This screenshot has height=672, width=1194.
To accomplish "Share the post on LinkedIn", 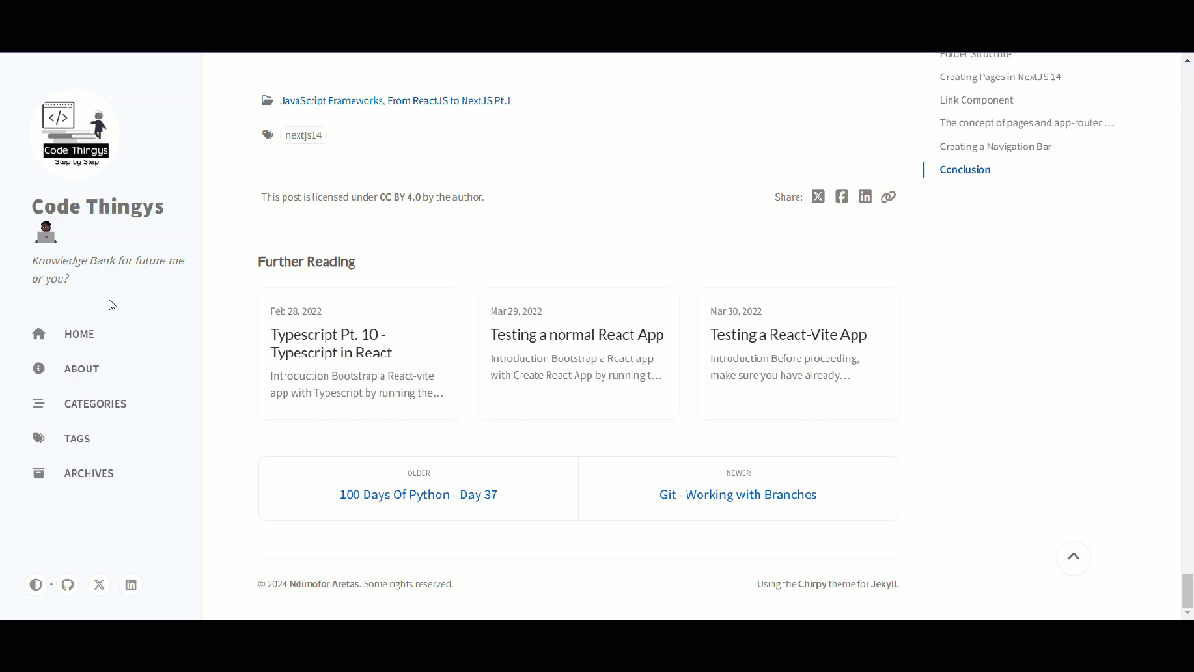I will click(x=865, y=196).
